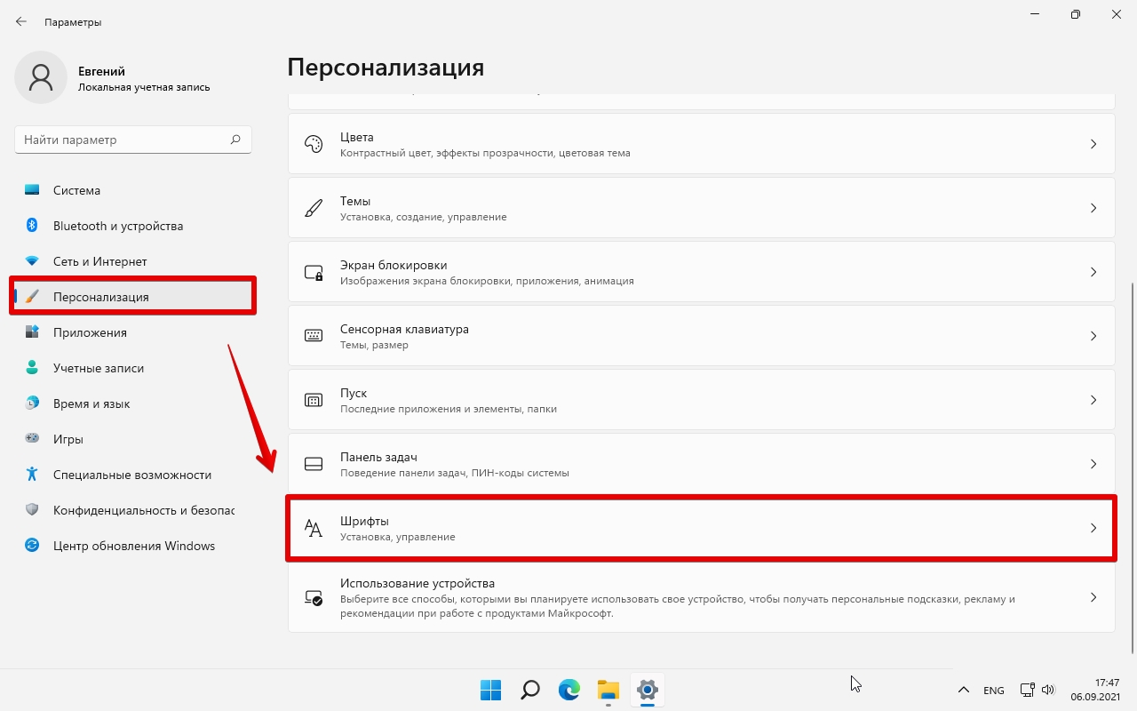
Task: Open the Использование устройства card
Action: tap(702, 597)
